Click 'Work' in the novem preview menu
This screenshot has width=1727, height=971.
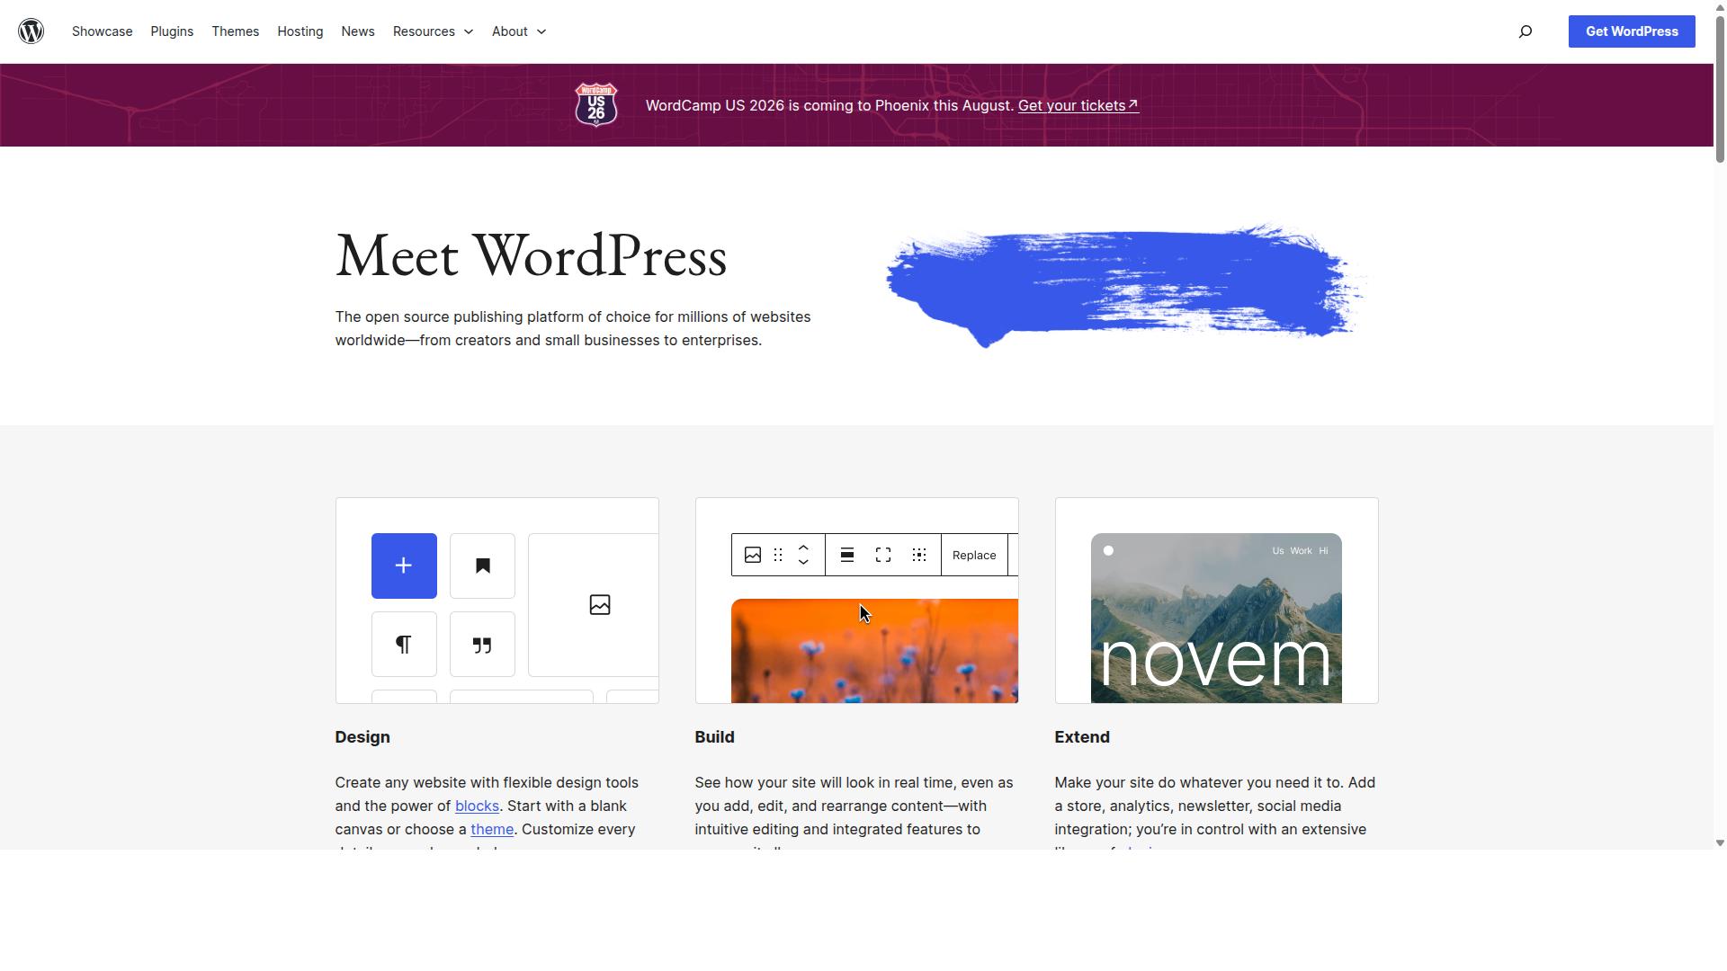[x=1301, y=551]
